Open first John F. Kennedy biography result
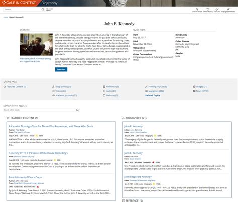 pyautogui.click(x=133, y=126)
